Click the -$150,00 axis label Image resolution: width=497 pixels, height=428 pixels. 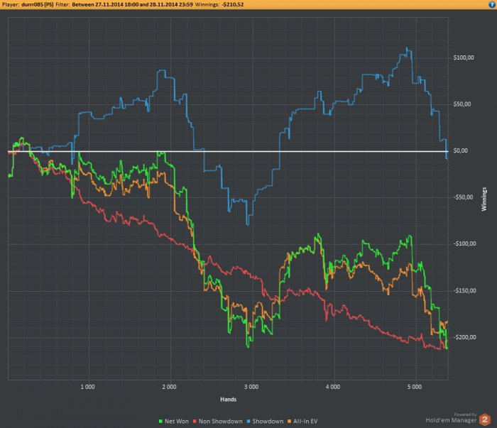point(464,291)
